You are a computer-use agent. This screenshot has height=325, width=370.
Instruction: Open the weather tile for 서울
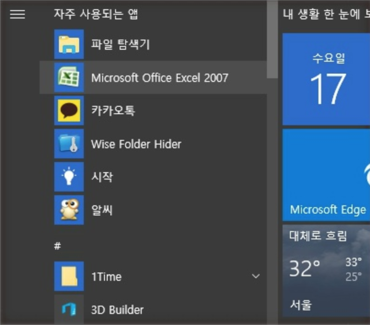326,271
